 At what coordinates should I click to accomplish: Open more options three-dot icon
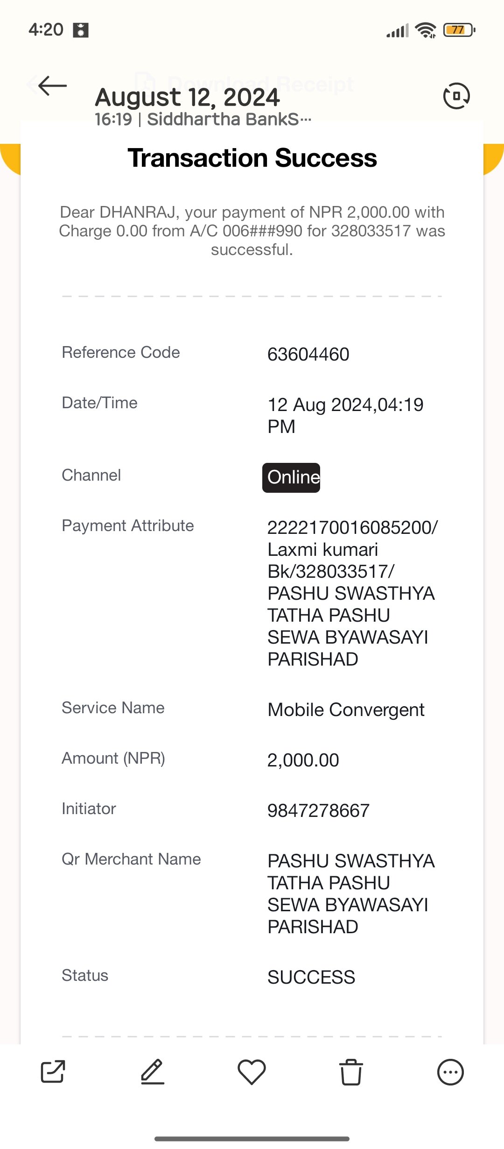pyautogui.click(x=450, y=1071)
